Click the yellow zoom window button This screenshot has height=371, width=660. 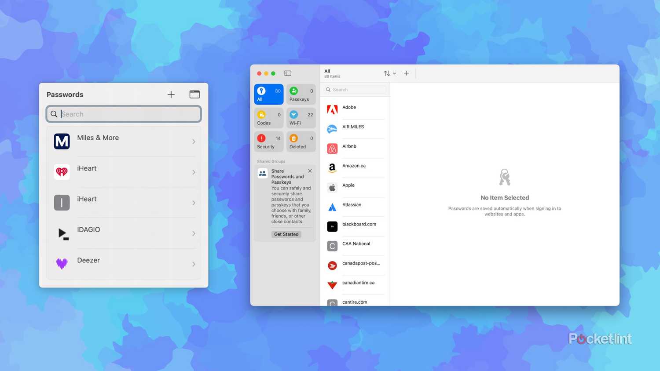(266, 73)
